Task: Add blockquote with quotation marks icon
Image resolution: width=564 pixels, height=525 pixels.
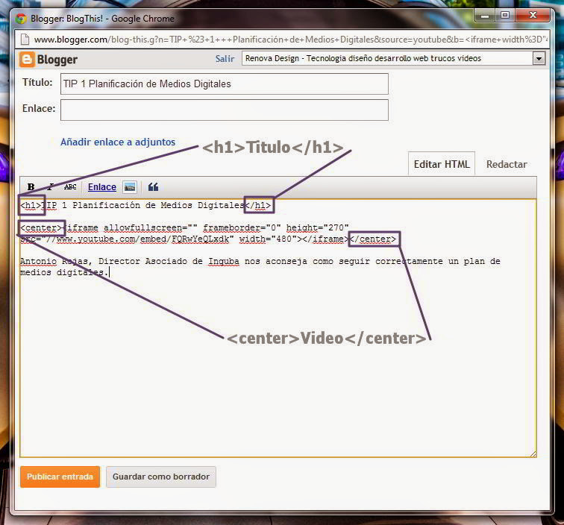Action: [x=153, y=187]
